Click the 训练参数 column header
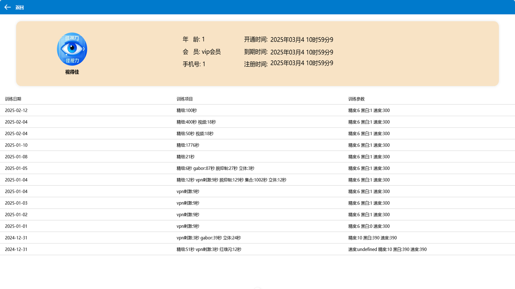Viewport: 515px width, 289px height. [356, 99]
